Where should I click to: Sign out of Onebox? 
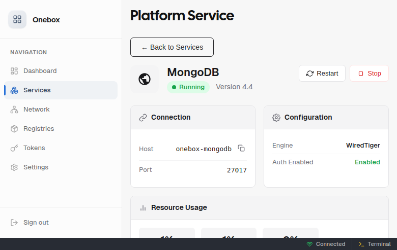tap(36, 223)
